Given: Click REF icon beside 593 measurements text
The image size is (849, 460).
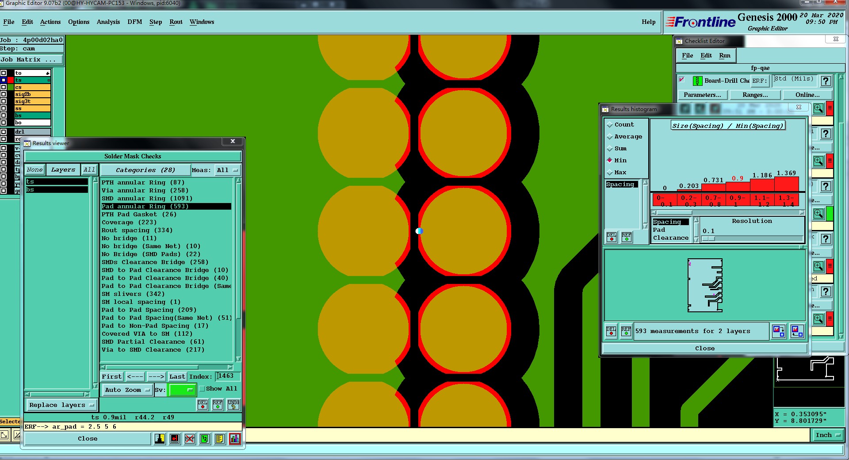Looking at the screenshot, I should click(626, 331).
